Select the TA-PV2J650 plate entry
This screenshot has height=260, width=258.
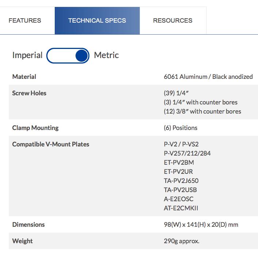181,181
